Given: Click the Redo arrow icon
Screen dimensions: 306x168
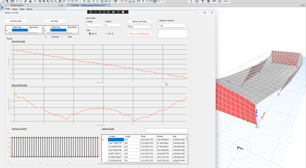Looking at the screenshot, I should click(x=21, y=1).
